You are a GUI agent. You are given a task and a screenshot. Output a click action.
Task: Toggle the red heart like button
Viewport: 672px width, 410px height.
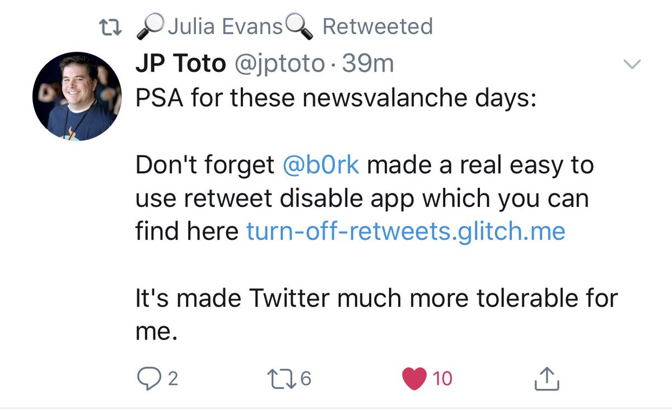click(x=414, y=379)
